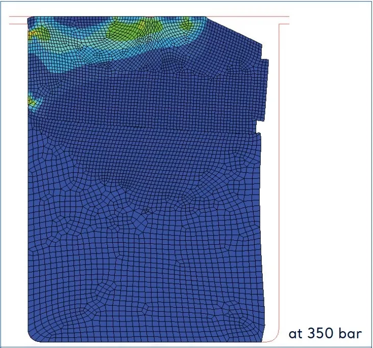The width and height of the screenshot is (373, 348).
Task: Select the rounded bottom-left corner of the mesh
Action: 33,336
